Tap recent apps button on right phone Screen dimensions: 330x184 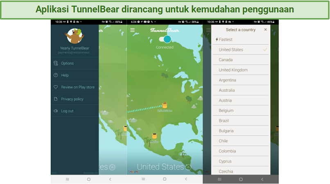[x=219, y=179]
